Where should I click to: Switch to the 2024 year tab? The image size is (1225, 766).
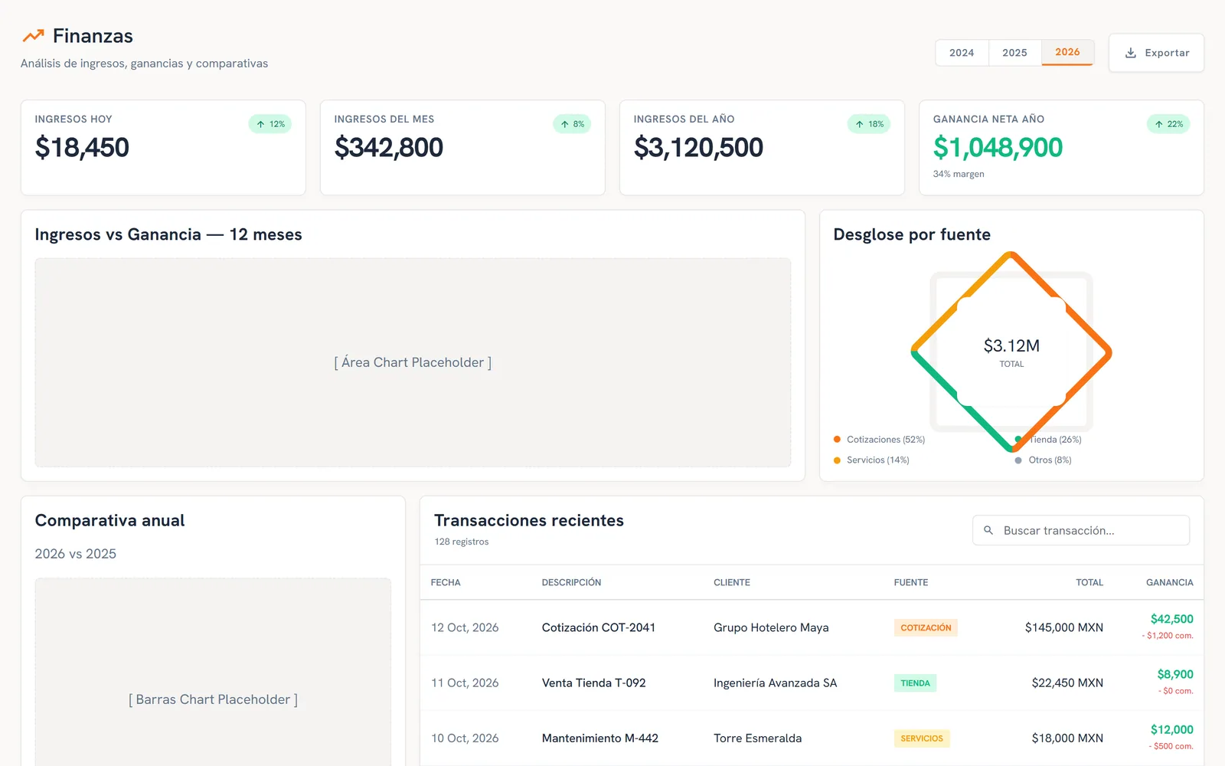962,53
